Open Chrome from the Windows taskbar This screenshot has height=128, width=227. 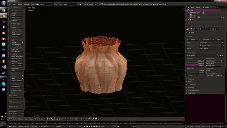(4, 10)
